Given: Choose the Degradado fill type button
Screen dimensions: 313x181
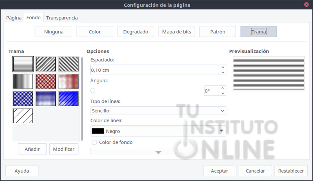Looking at the screenshot, I should pos(136,32).
